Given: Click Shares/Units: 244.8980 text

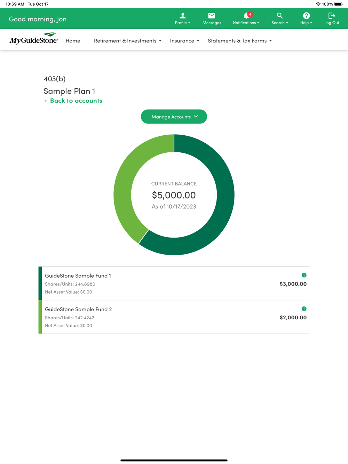Looking at the screenshot, I should [x=70, y=284].
